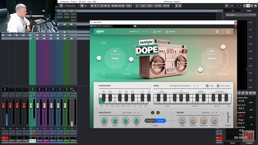Switch to the Meter tab
This screenshot has height=145, width=258.
click(x=249, y=11)
